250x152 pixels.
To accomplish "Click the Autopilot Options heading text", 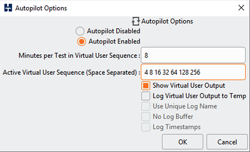I will [x=167, y=21].
